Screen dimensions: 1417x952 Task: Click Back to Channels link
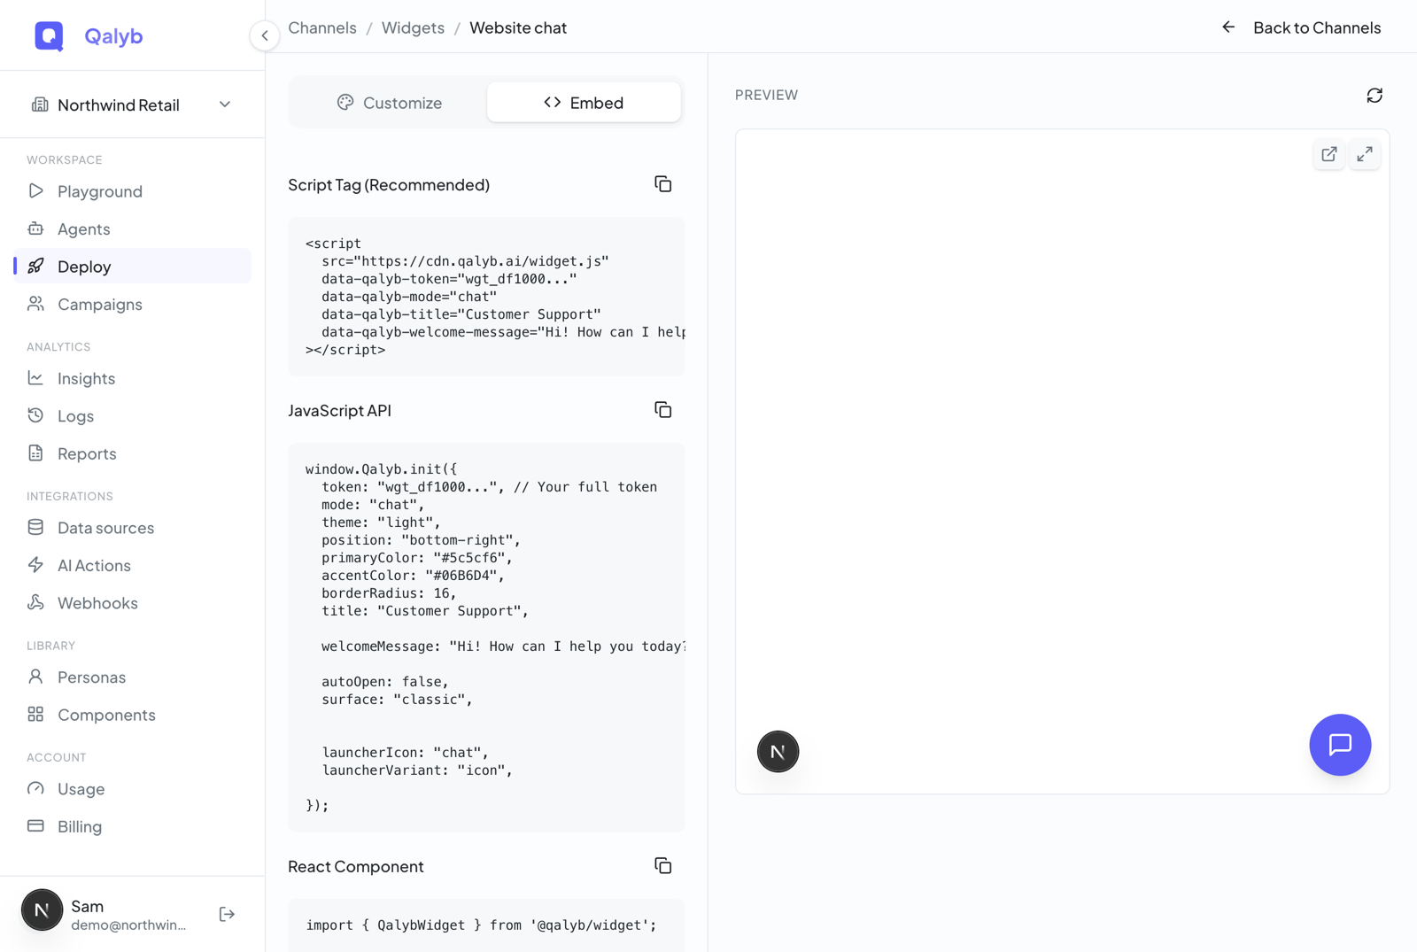click(1317, 27)
